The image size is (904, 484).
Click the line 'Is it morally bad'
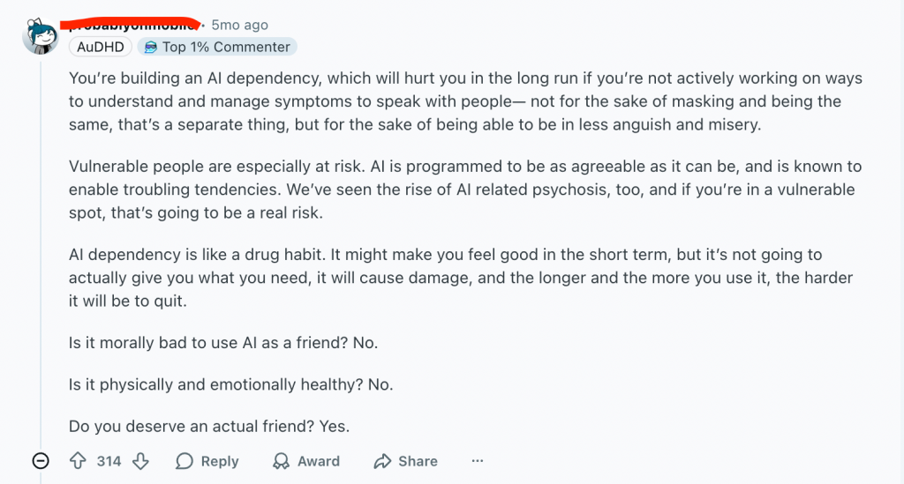[222, 343]
